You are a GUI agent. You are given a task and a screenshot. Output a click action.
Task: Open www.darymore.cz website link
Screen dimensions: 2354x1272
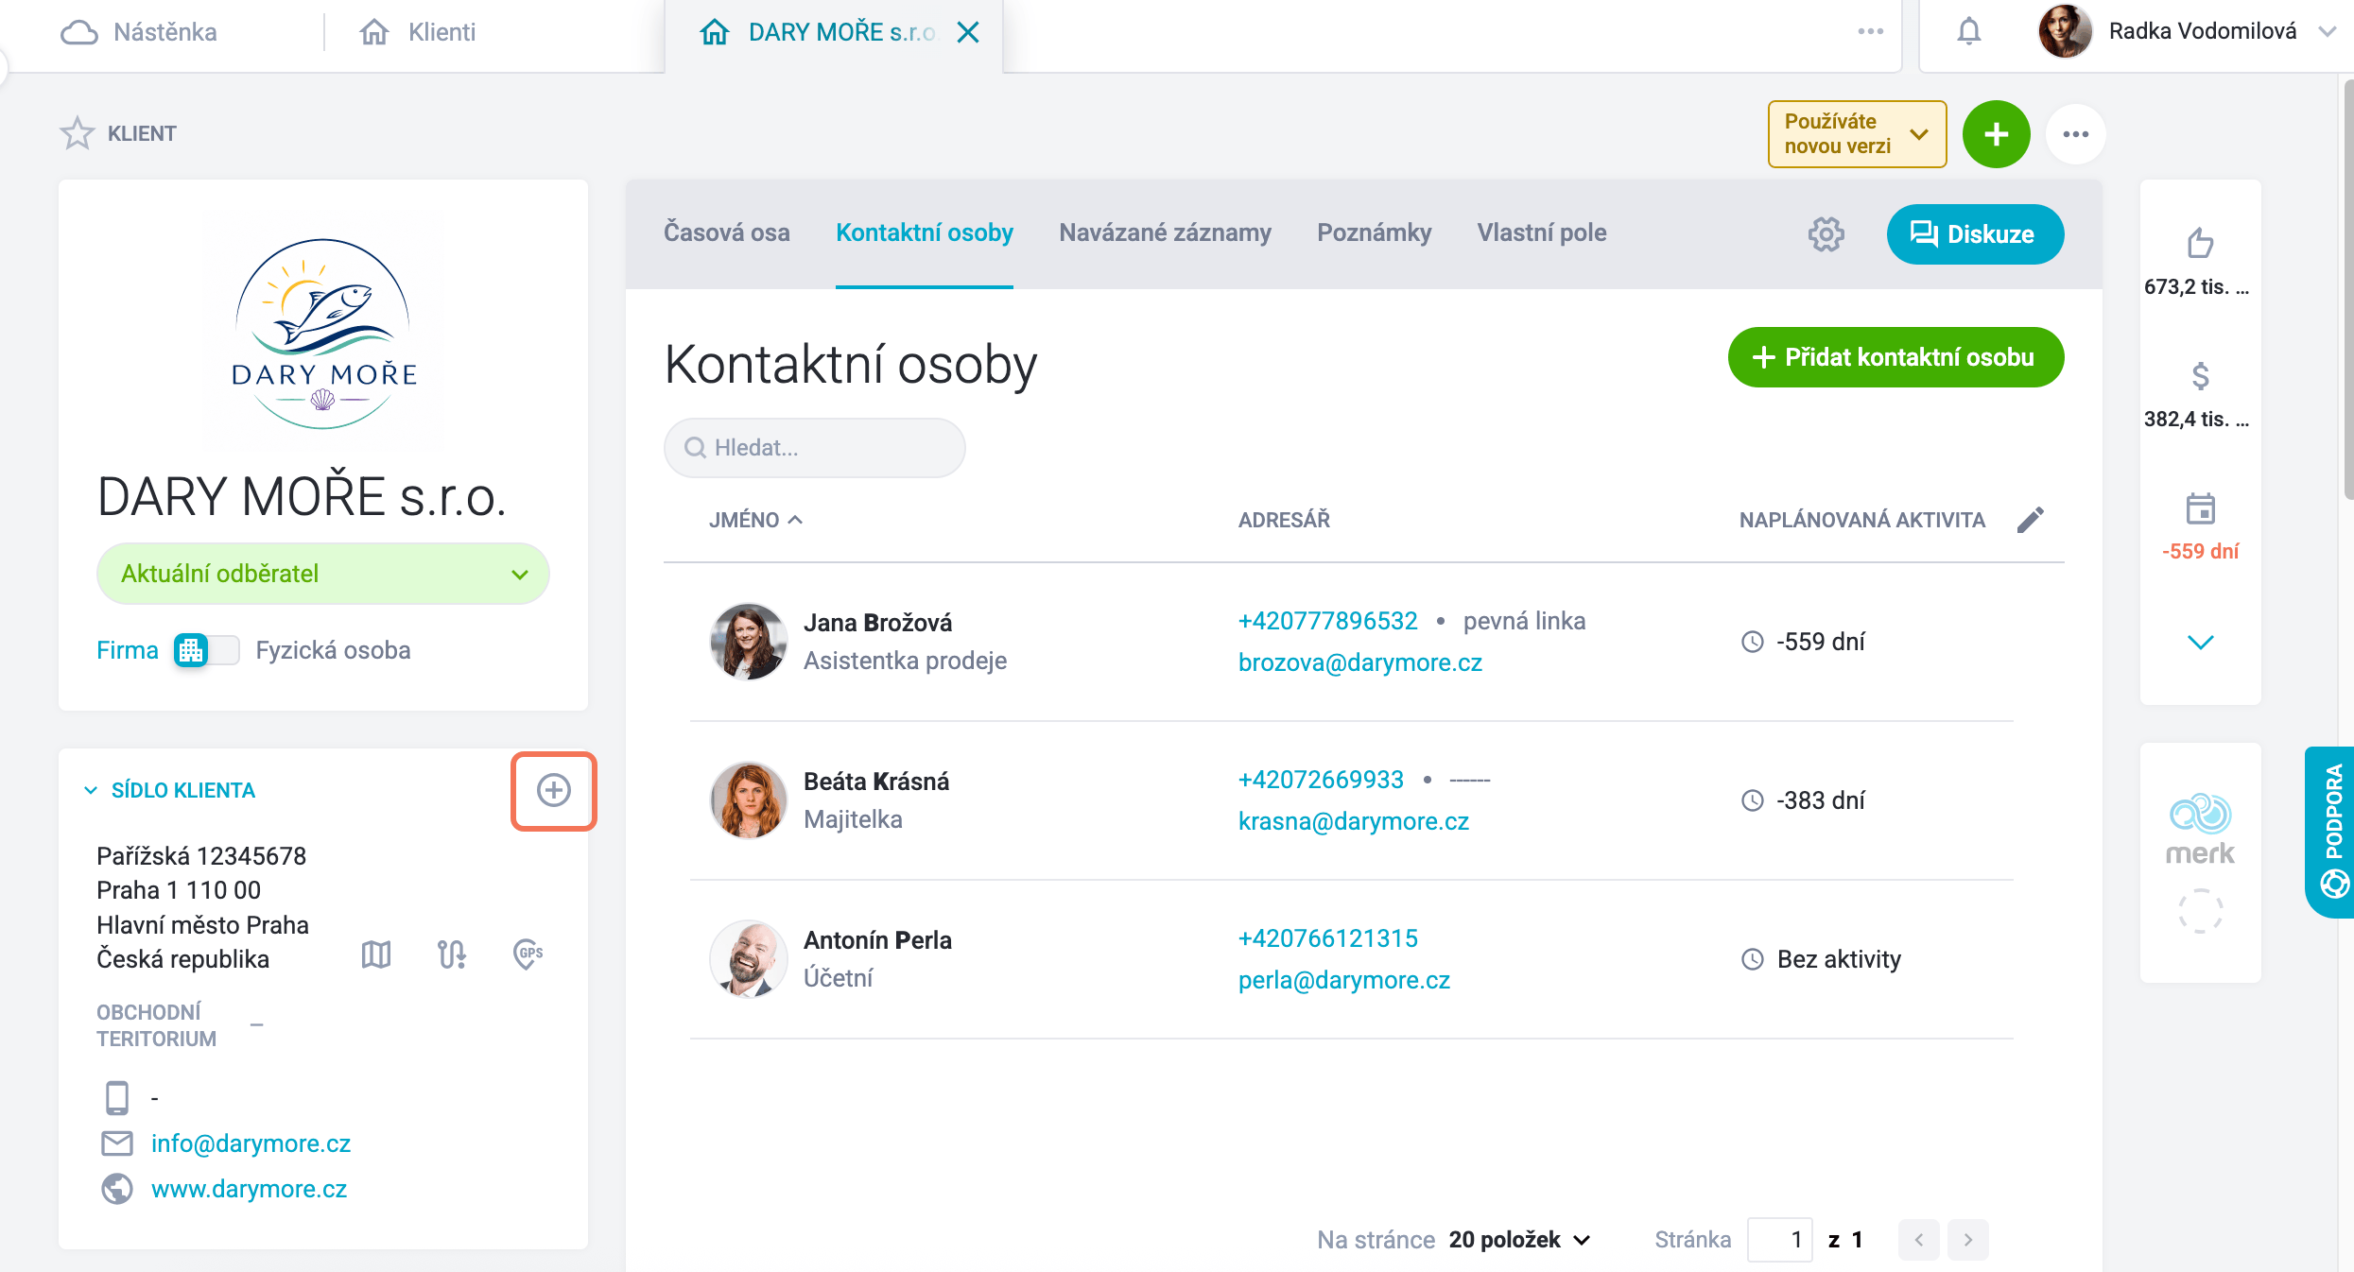[249, 1189]
